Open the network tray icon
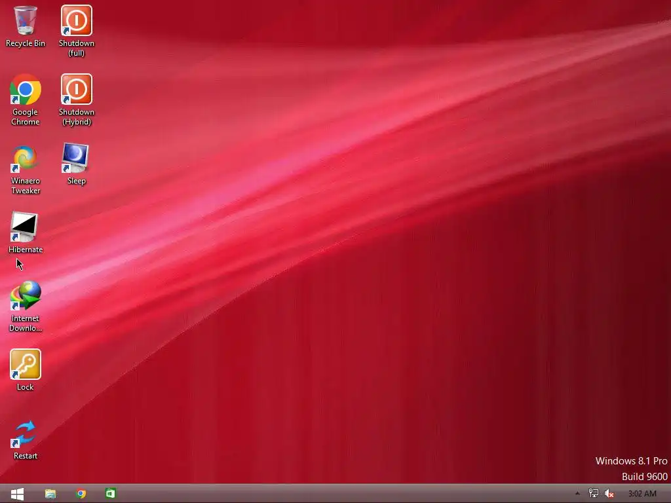The image size is (671, 503). 593,494
